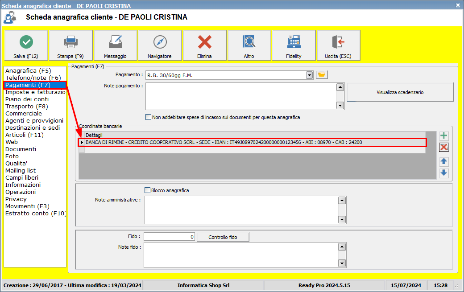The height and width of the screenshot is (292, 464).
Task: Click the folder icon beside Pagamento field
Action: pyautogui.click(x=322, y=75)
